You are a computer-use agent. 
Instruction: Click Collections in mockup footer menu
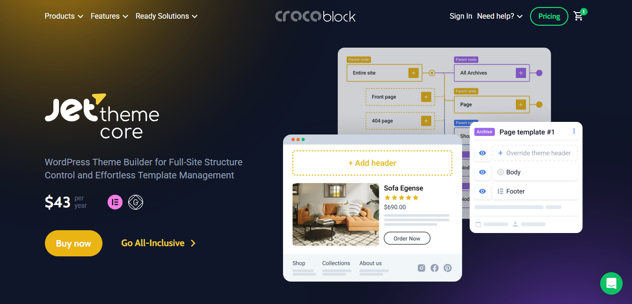[x=336, y=263]
